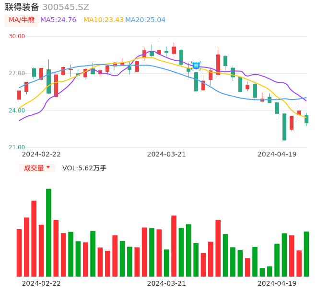Click the stock code 300545.SZ
This screenshot has width=329, height=290.
(66, 7)
